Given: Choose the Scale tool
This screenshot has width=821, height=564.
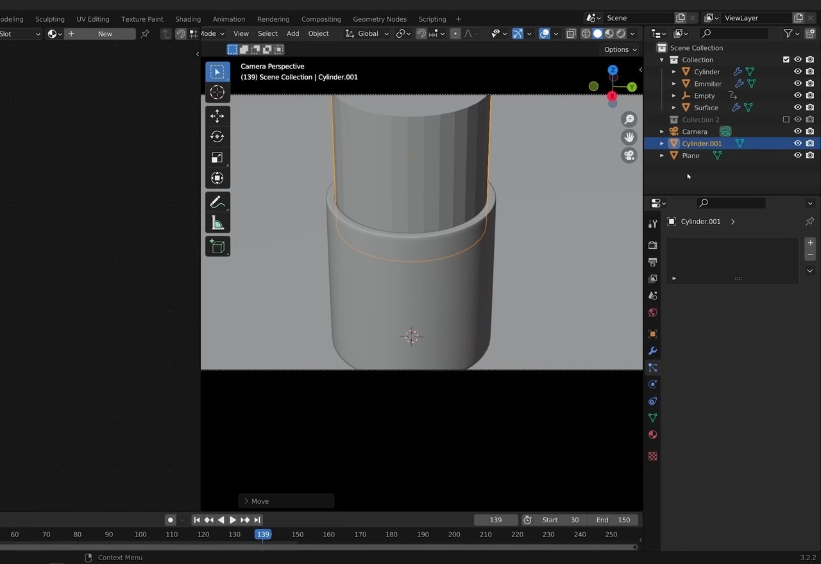Looking at the screenshot, I should tap(217, 158).
